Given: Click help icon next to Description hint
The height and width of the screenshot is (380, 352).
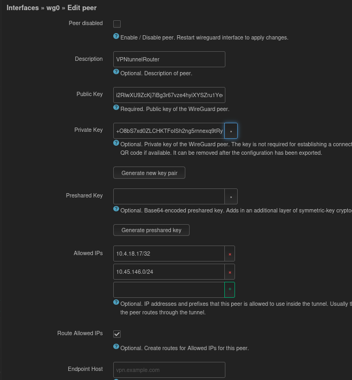Looking at the screenshot, I should [x=116, y=72].
